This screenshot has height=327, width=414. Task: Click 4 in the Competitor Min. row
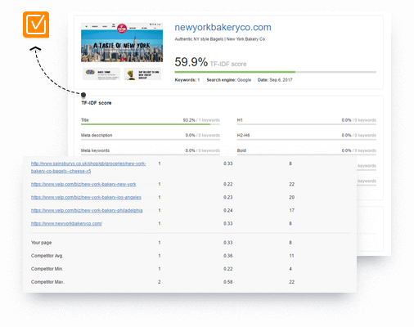(290, 269)
